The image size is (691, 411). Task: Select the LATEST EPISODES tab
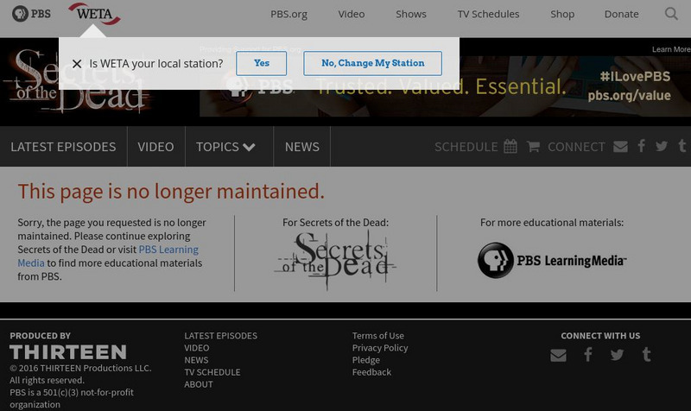click(x=63, y=147)
